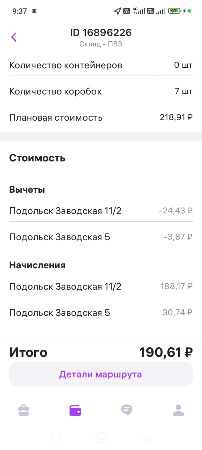Select the Количество коробок row
This screenshot has width=202, height=450.
[101, 92]
